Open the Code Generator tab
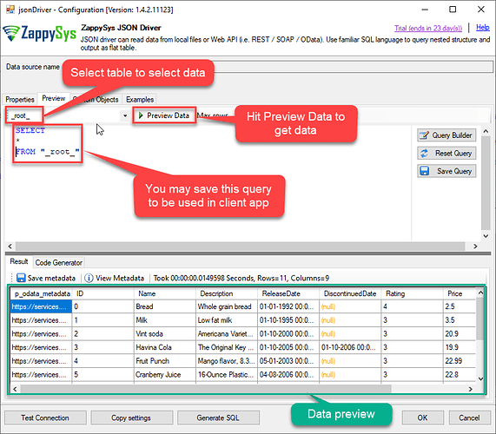This screenshot has width=496, height=434. click(x=58, y=263)
